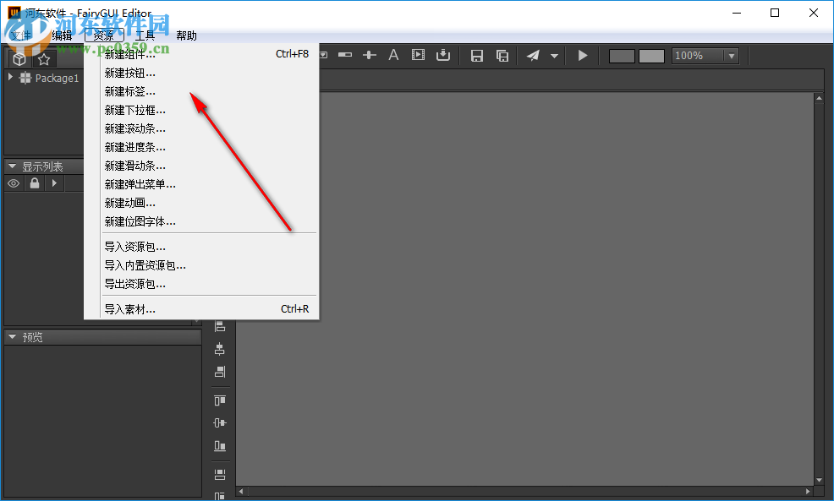834x501 pixels.
Task: Toggle the play arrow in the display list header
Action: point(54,183)
